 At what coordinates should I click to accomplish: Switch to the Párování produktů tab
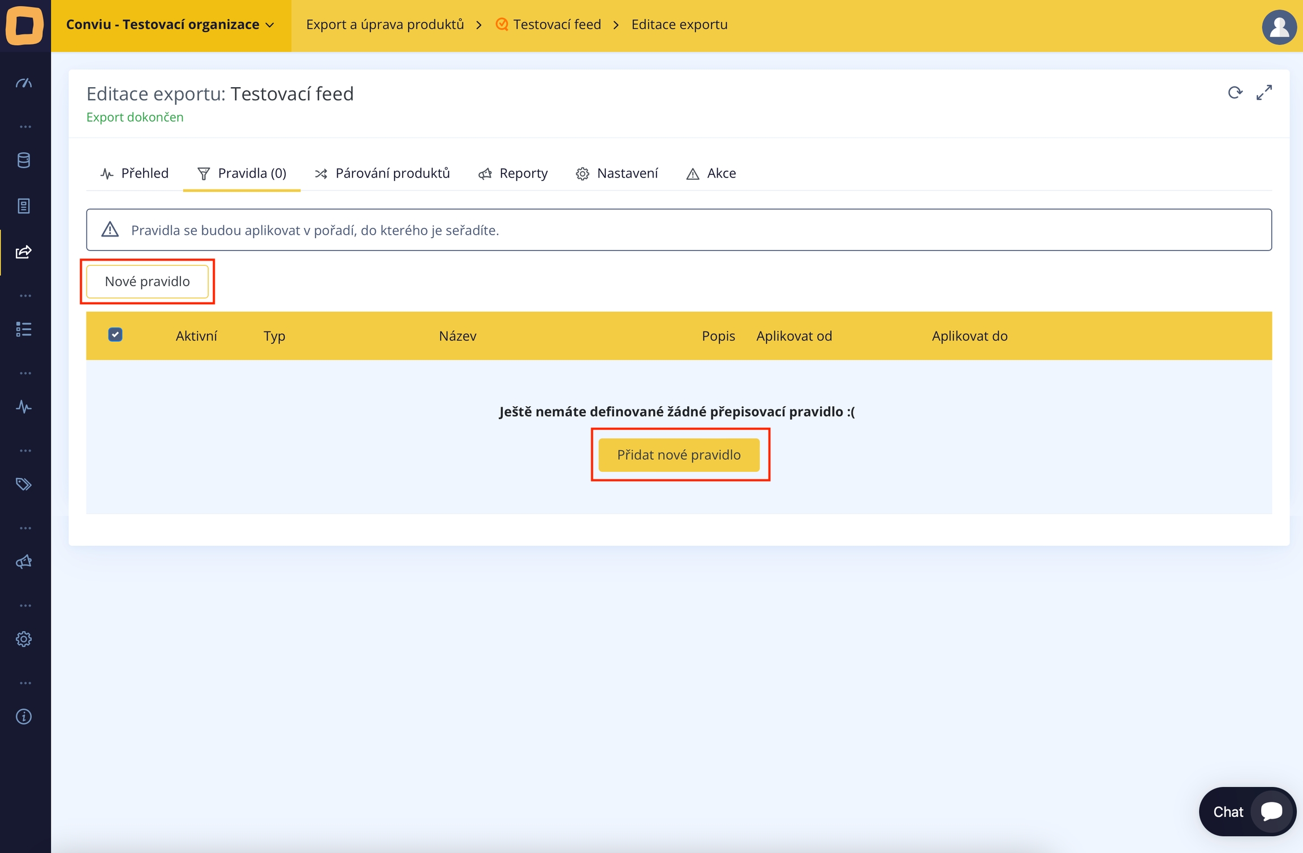(383, 173)
